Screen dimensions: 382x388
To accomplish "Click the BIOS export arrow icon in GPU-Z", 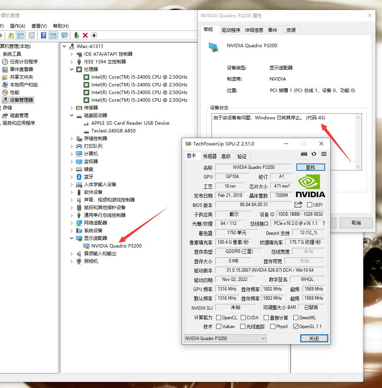I will 299,205.
